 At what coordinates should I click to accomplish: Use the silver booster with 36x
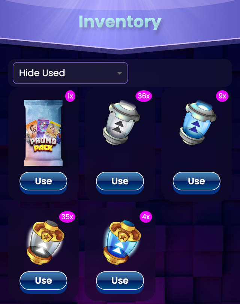click(x=120, y=181)
